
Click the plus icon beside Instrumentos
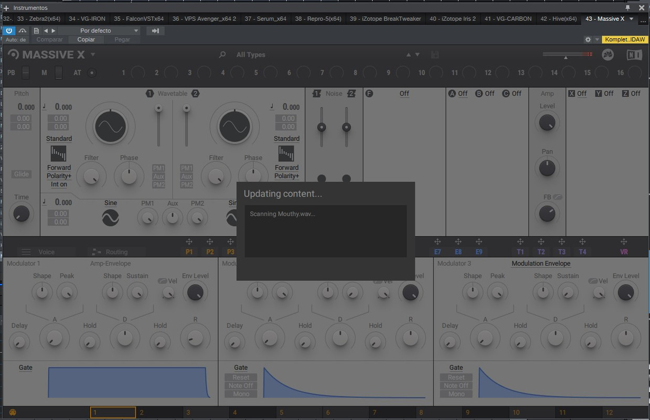click(x=6, y=8)
